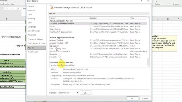The width and height of the screenshot is (182, 102).
Task: Select the Analysis ToolPak row
Action: 98,40
